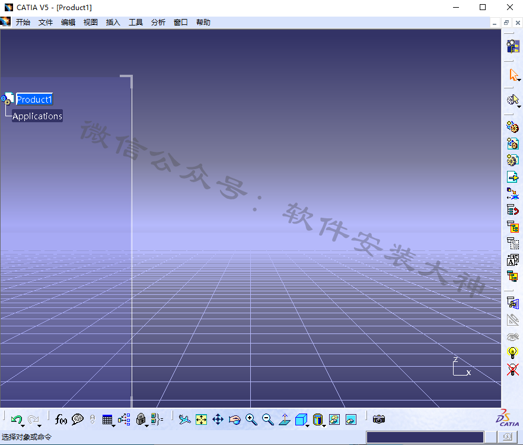Screen dimensions: 523x445
Task: Click the grayed triangle ruler pencil icon
Action: point(513,319)
